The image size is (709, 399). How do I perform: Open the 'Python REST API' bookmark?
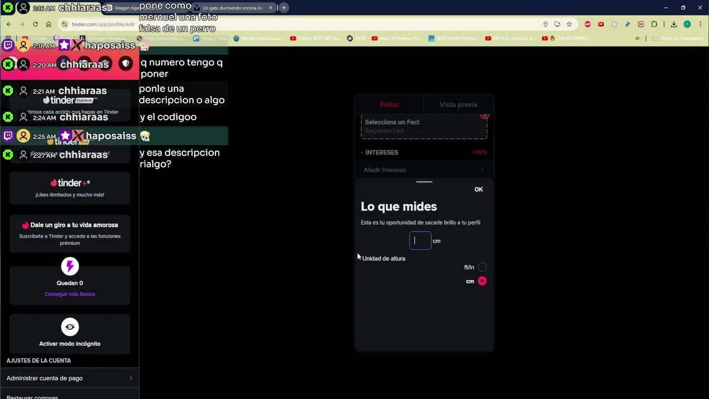[x=314, y=38]
